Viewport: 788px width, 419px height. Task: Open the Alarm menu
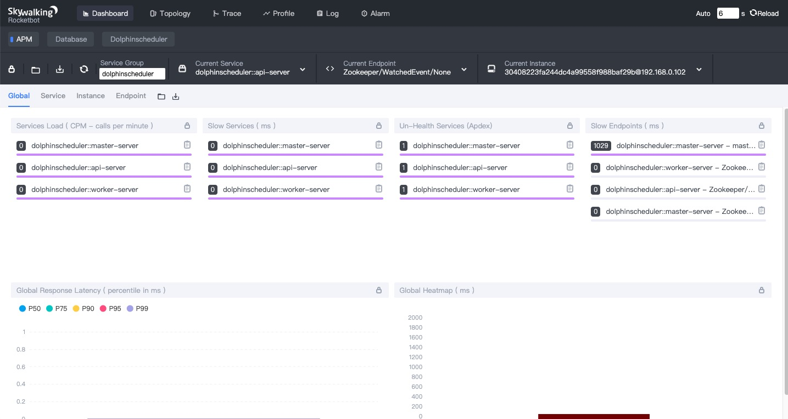click(x=376, y=13)
